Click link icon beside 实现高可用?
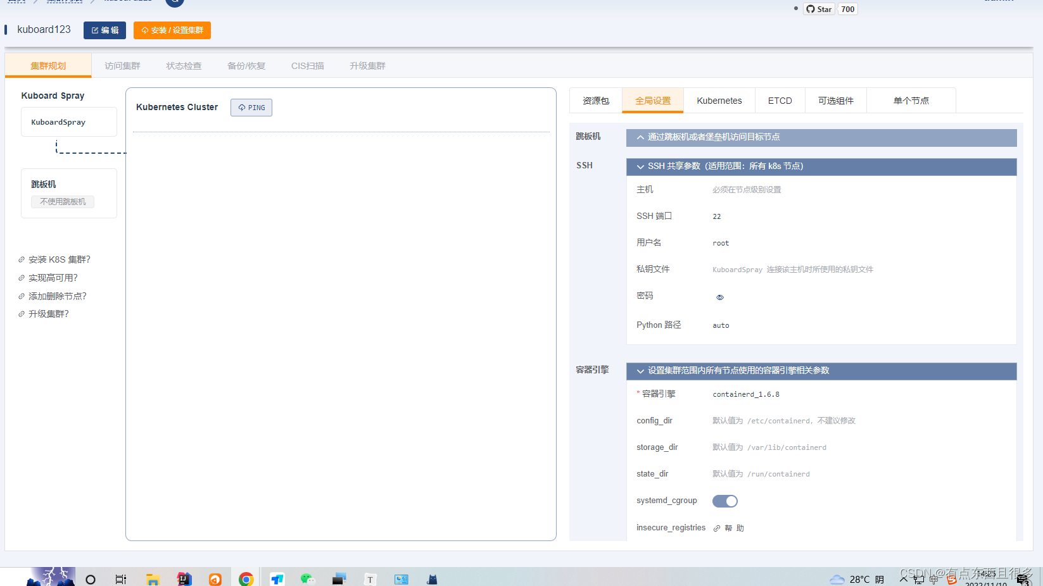1043x586 pixels. [22, 278]
